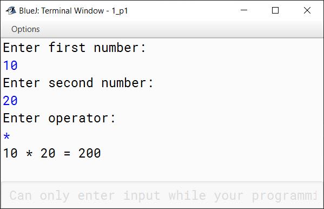Click the "Enter first number:" output line
This screenshot has height=209, width=324.
pyautogui.click(x=75, y=48)
